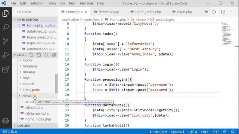Screen dimensions: 239x134
Task: Open notifications bell in status bar
Action: tap(233, 131)
